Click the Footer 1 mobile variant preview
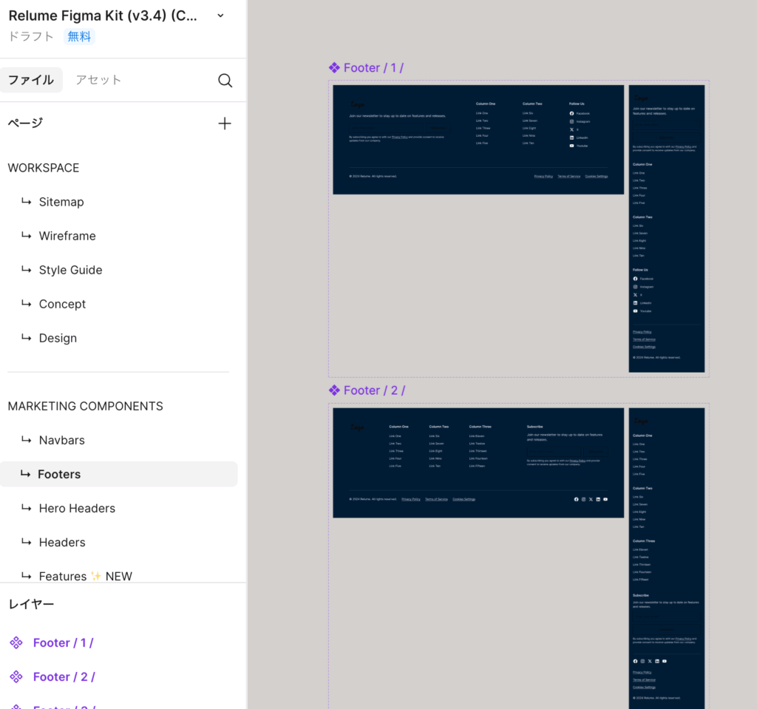This screenshot has height=709, width=757. [x=666, y=228]
